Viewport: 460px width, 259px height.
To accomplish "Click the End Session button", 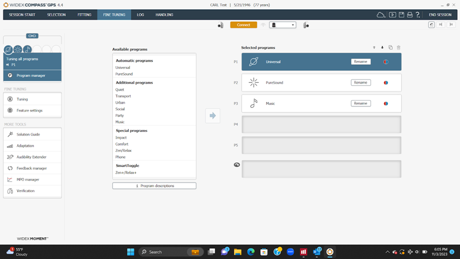I will click(440, 15).
